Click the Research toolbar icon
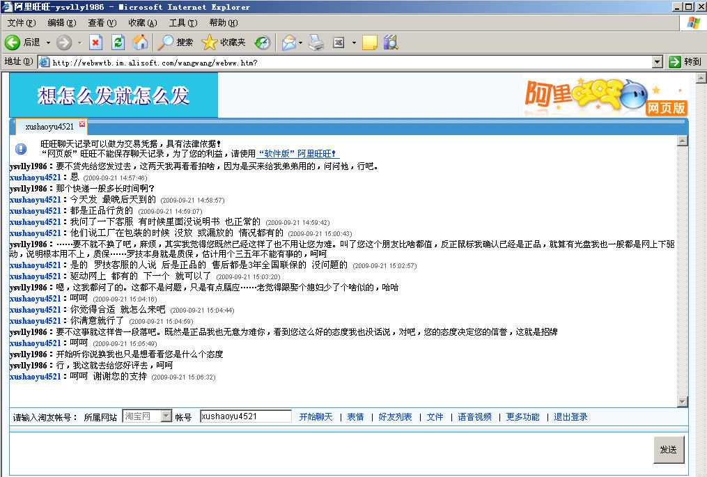 pyautogui.click(x=391, y=42)
